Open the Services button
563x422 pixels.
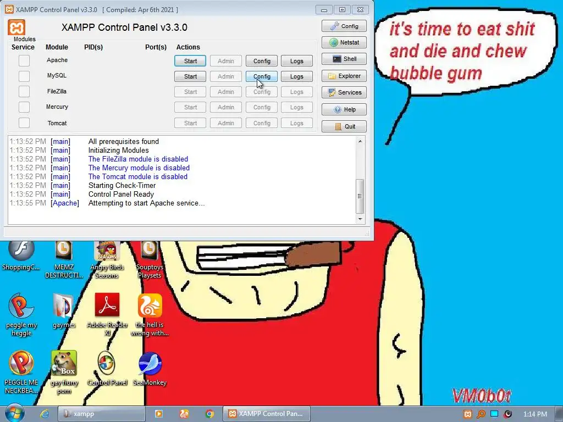(344, 92)
